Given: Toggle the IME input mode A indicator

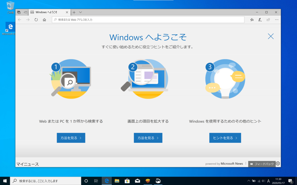Looking at the screenshot, I should [268, 181].
